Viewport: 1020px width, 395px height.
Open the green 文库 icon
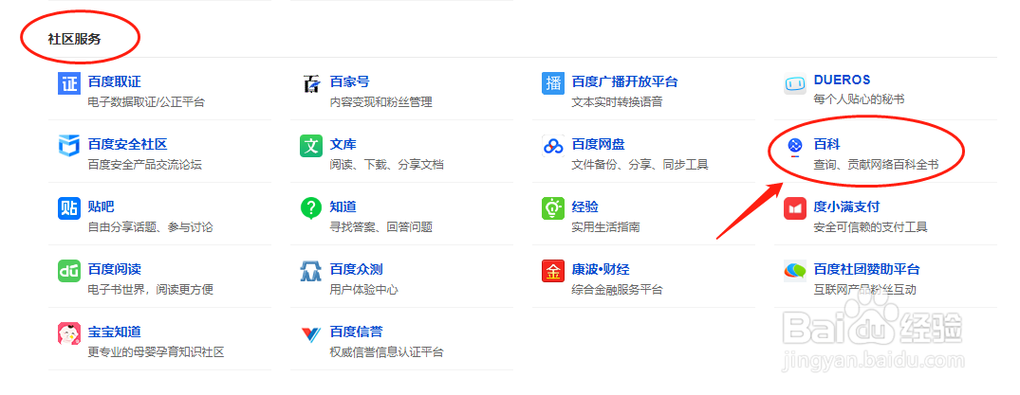click(x=311, y=146)
